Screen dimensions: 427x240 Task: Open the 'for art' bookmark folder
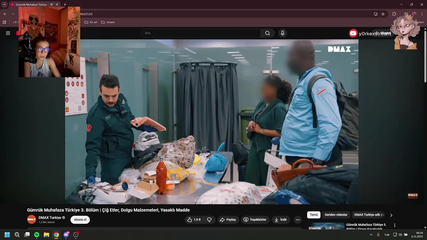[x=91, y=22]
